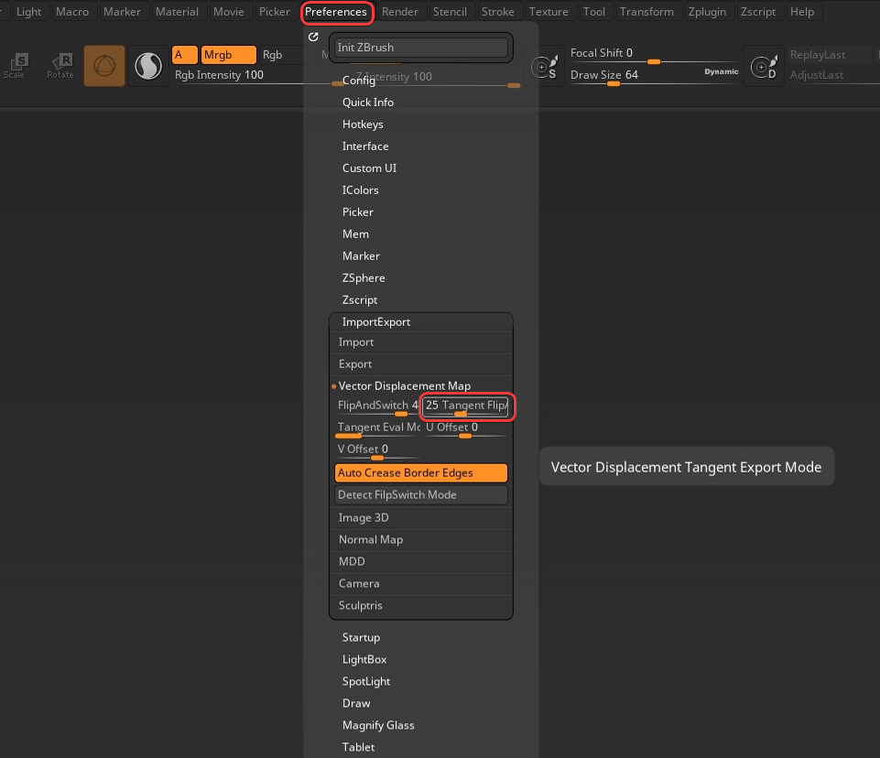This screenshot has width=880, height=758.
Task: Expand the ZSphere section
Action: coord(364,277)
